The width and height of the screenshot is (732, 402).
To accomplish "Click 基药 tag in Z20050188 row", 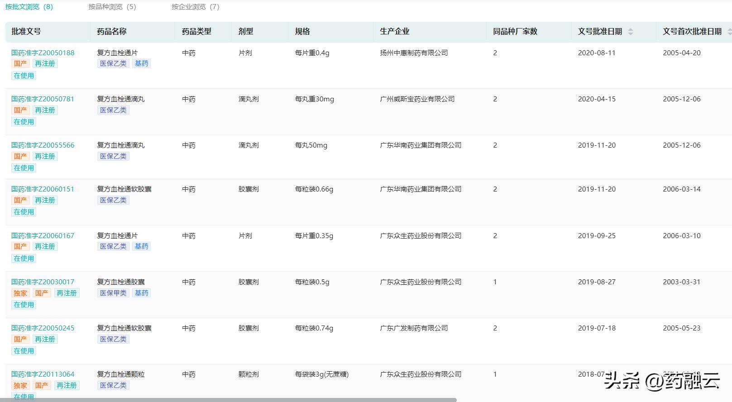I will coord(142,63).
